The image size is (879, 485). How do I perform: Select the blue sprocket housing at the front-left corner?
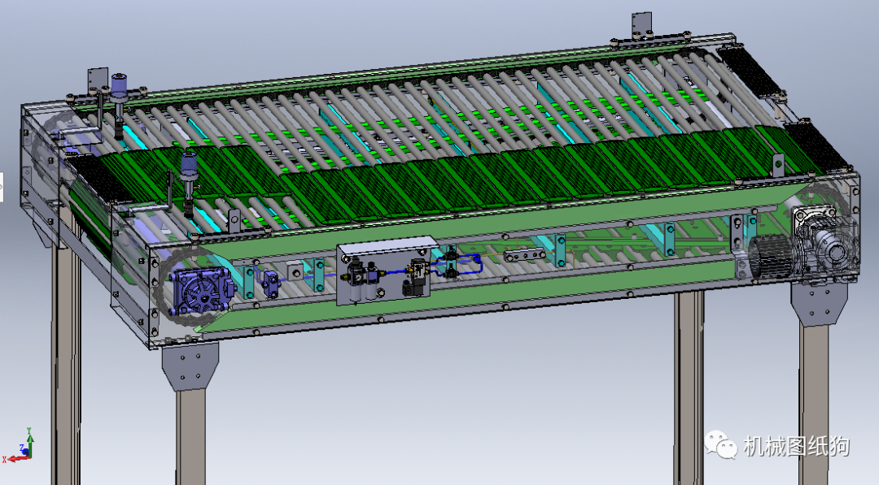click(201, 290)
